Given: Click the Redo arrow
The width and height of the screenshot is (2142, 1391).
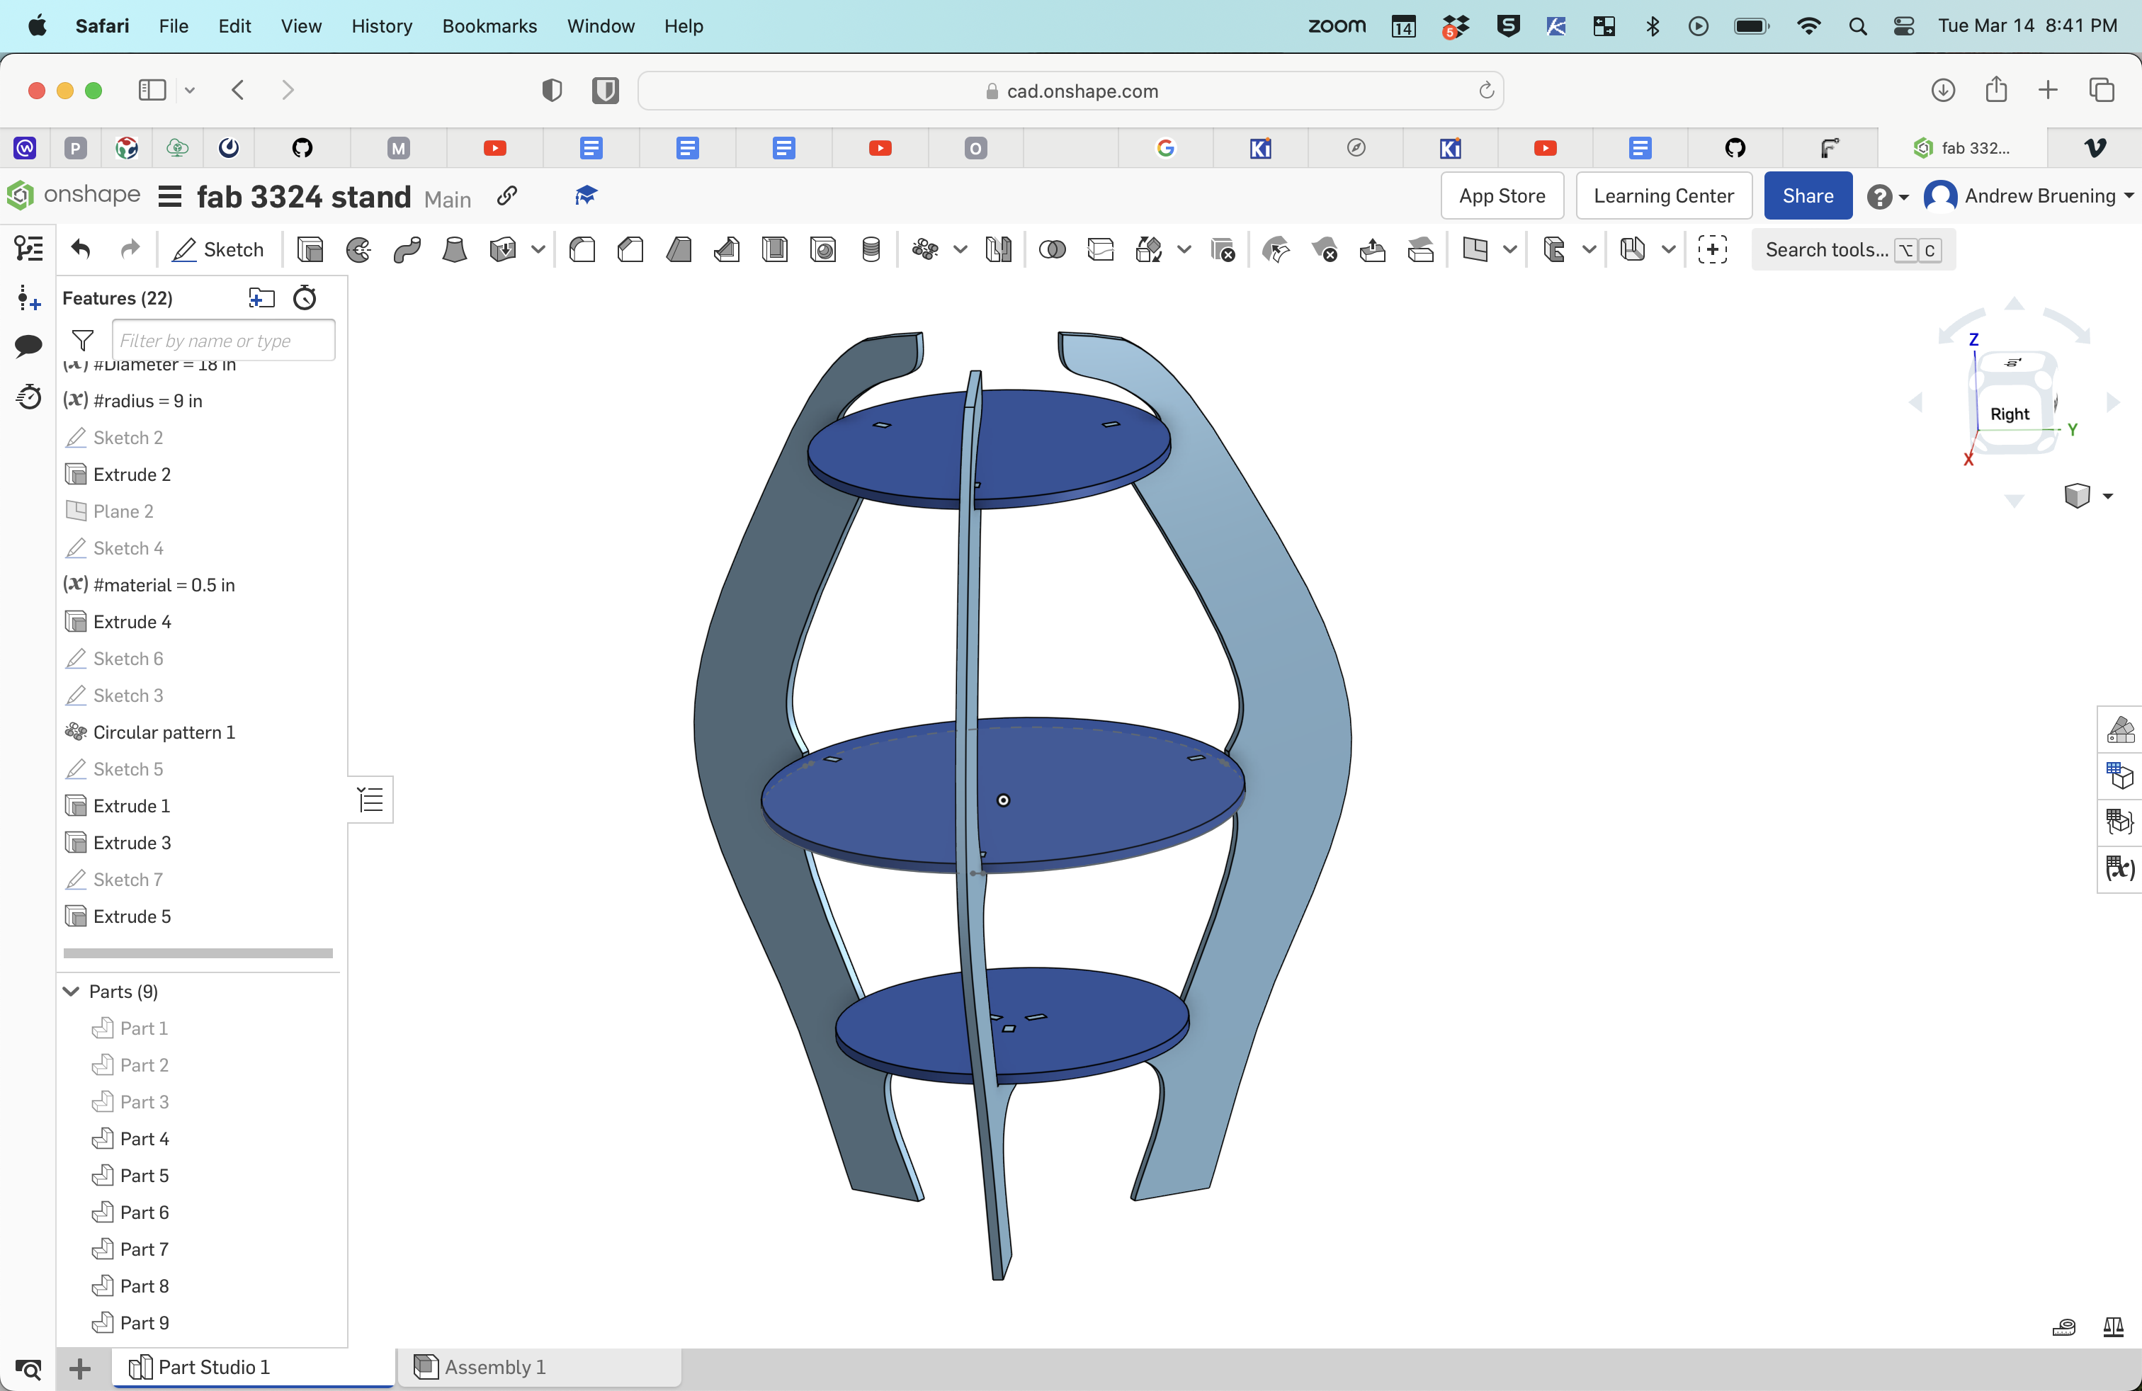Looking at the screenshot, I should [x=130, y=249].
